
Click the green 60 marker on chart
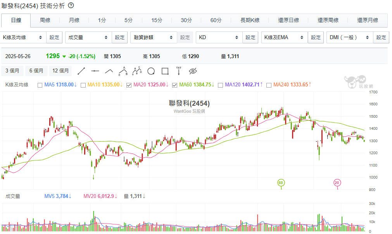pyautogui.click(x=281, y=183)
